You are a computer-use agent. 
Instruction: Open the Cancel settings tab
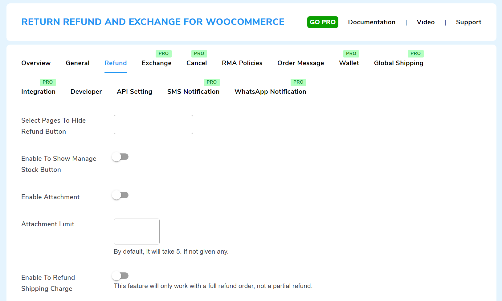pos(197,63)
